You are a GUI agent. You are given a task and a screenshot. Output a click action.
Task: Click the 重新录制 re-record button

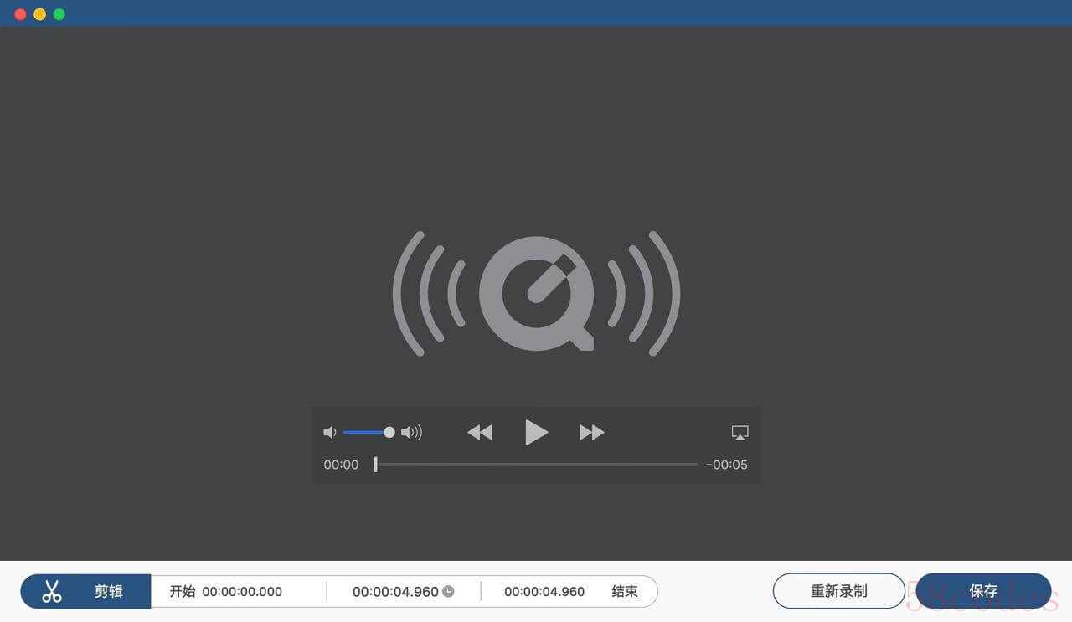839,591
